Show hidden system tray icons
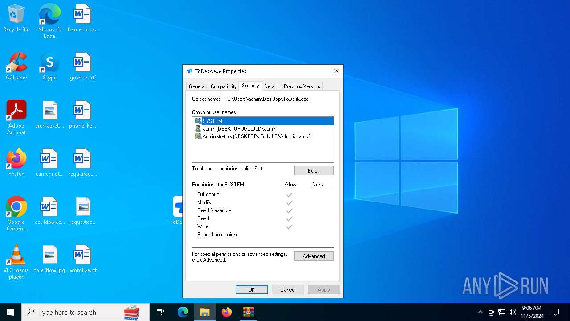 (x=480, y=312)
